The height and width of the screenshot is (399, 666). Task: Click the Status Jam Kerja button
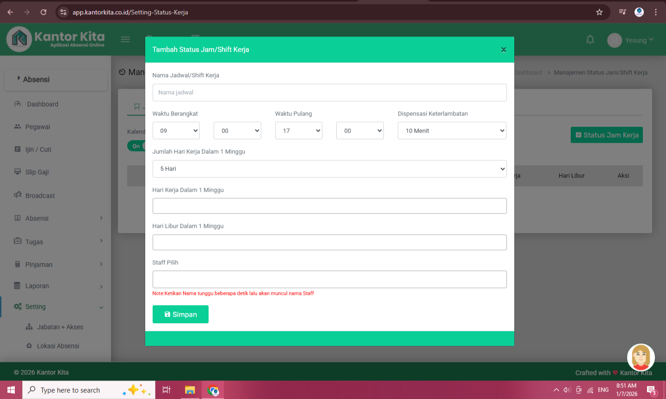pos(606,135)
